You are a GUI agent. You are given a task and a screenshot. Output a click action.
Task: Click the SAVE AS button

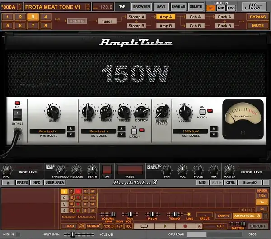(x=177, y=7)
